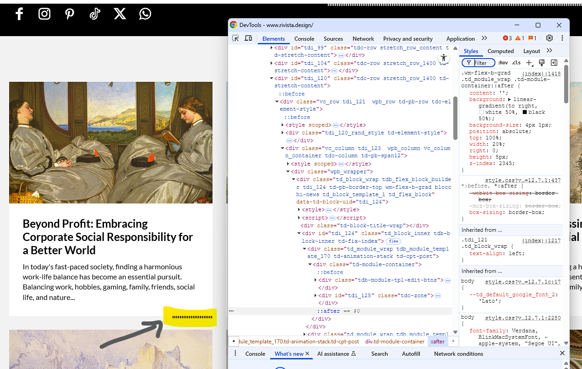Click the flex badge on tdi_124
The image size is (582, 369).
click(x=393, y=241)
